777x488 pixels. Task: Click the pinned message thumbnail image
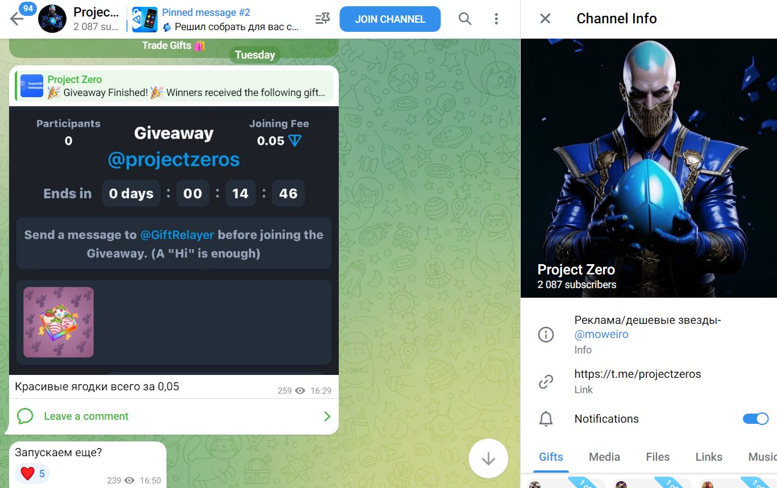pos(145,19)
